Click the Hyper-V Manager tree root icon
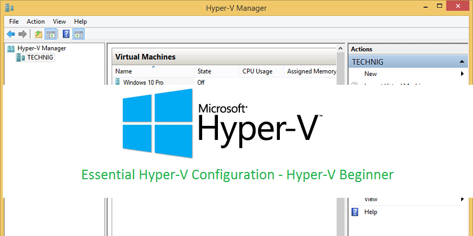 pos(11,48)
